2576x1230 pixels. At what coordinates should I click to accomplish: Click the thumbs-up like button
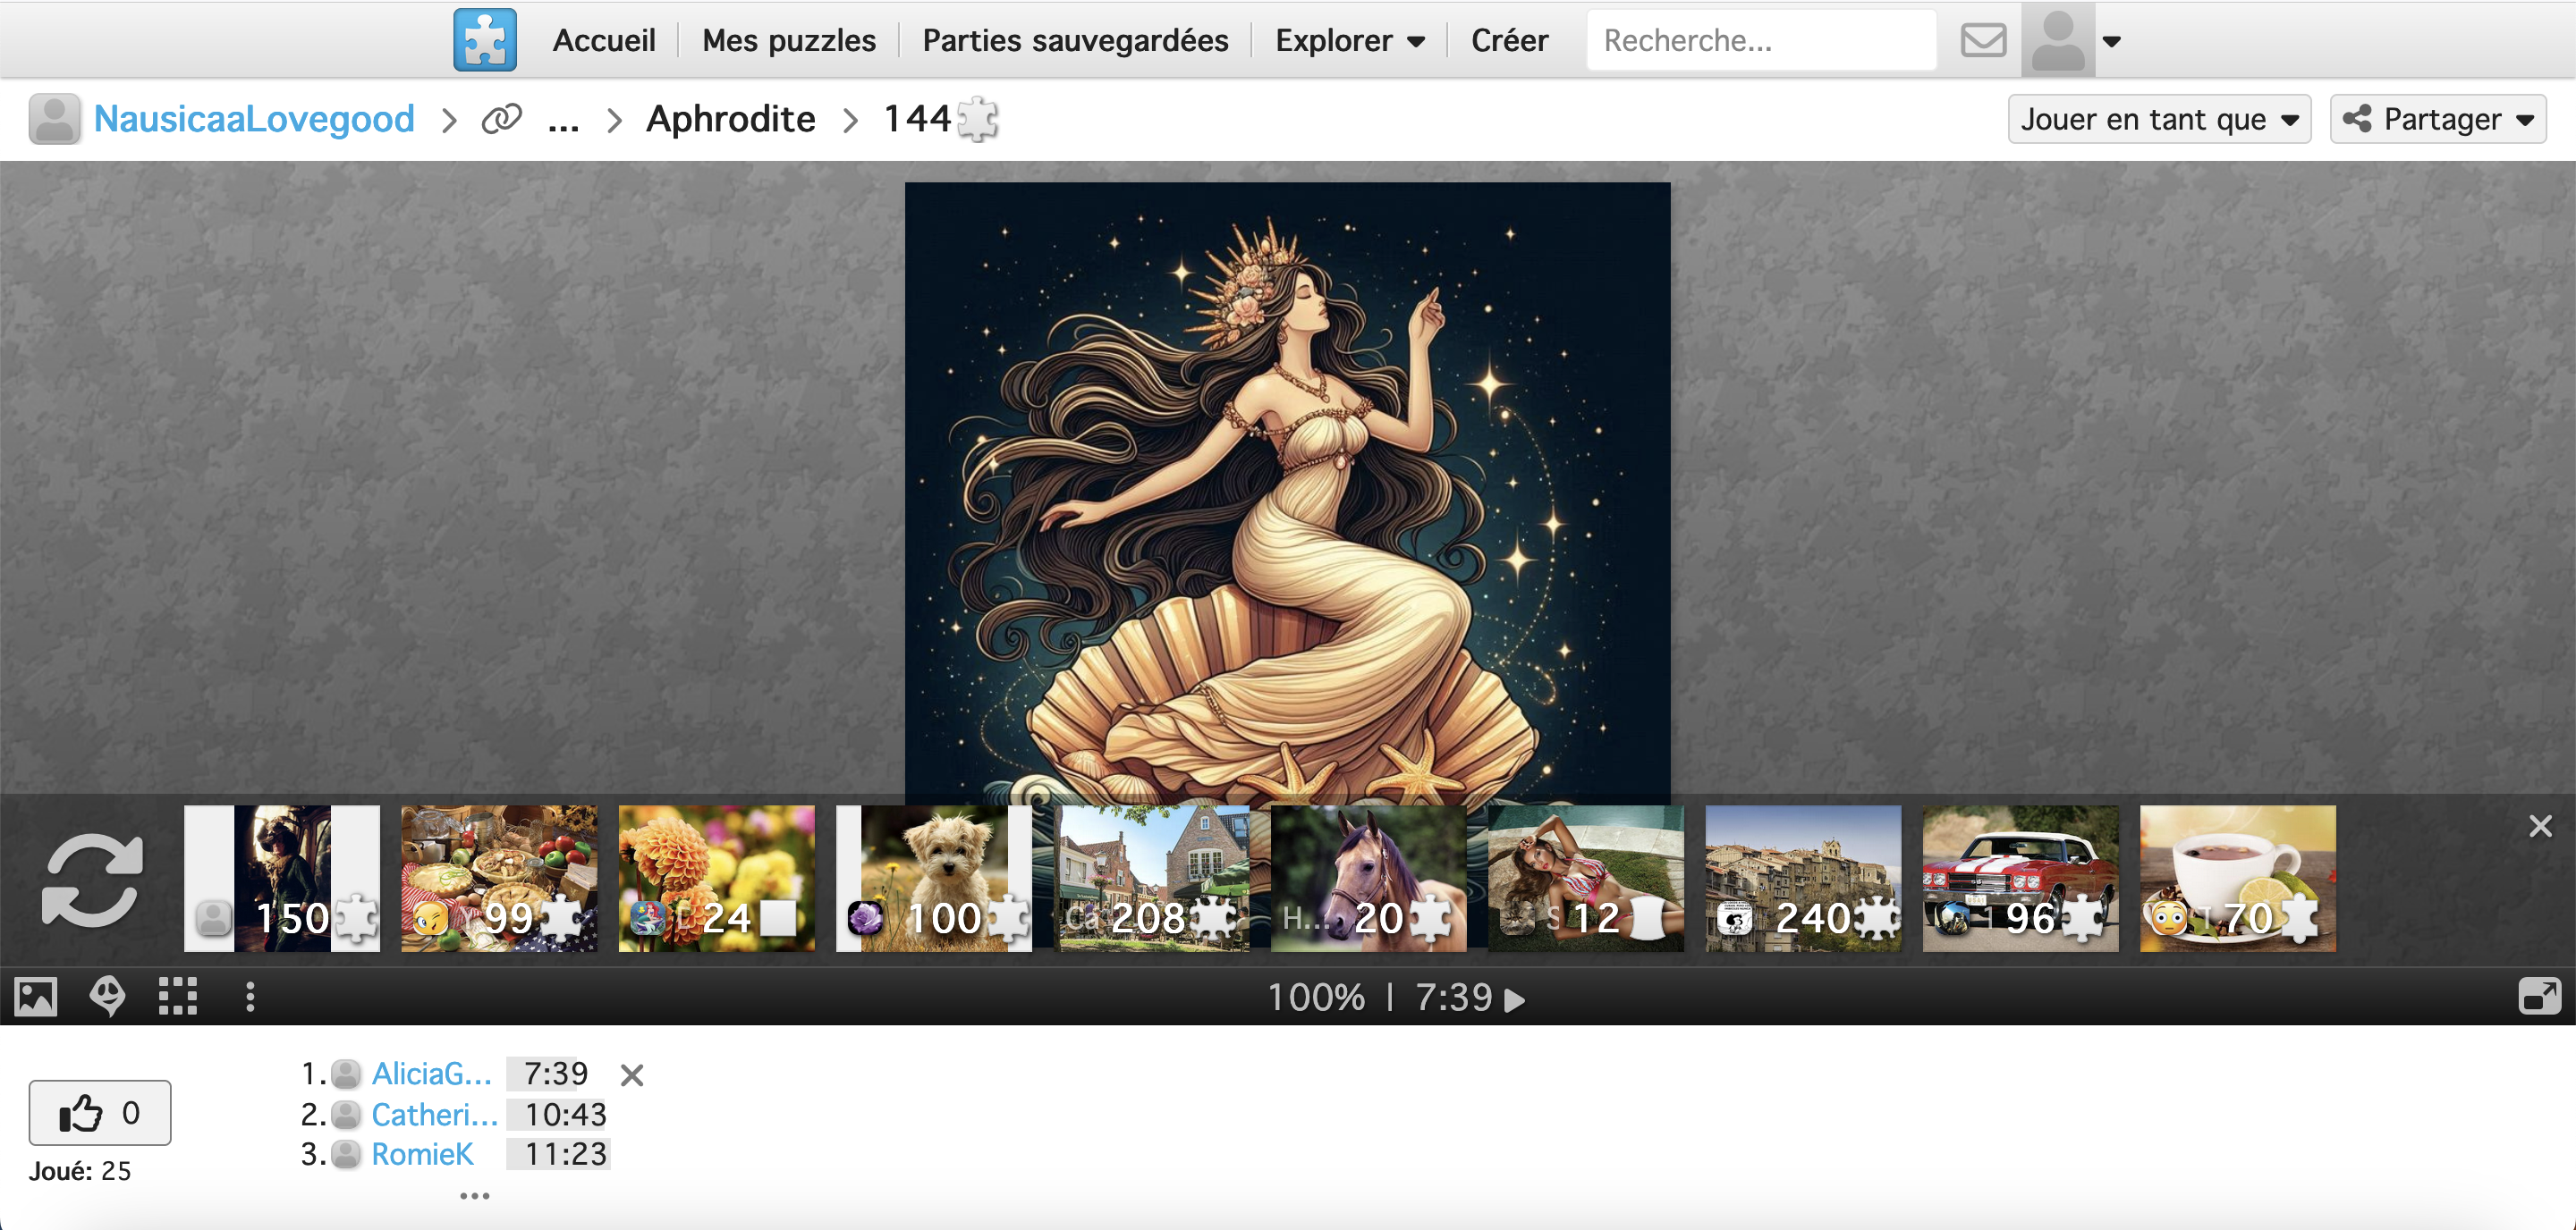point(99,1112)
